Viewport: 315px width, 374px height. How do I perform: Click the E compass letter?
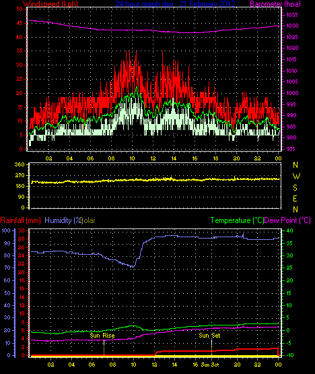(295, 199)
